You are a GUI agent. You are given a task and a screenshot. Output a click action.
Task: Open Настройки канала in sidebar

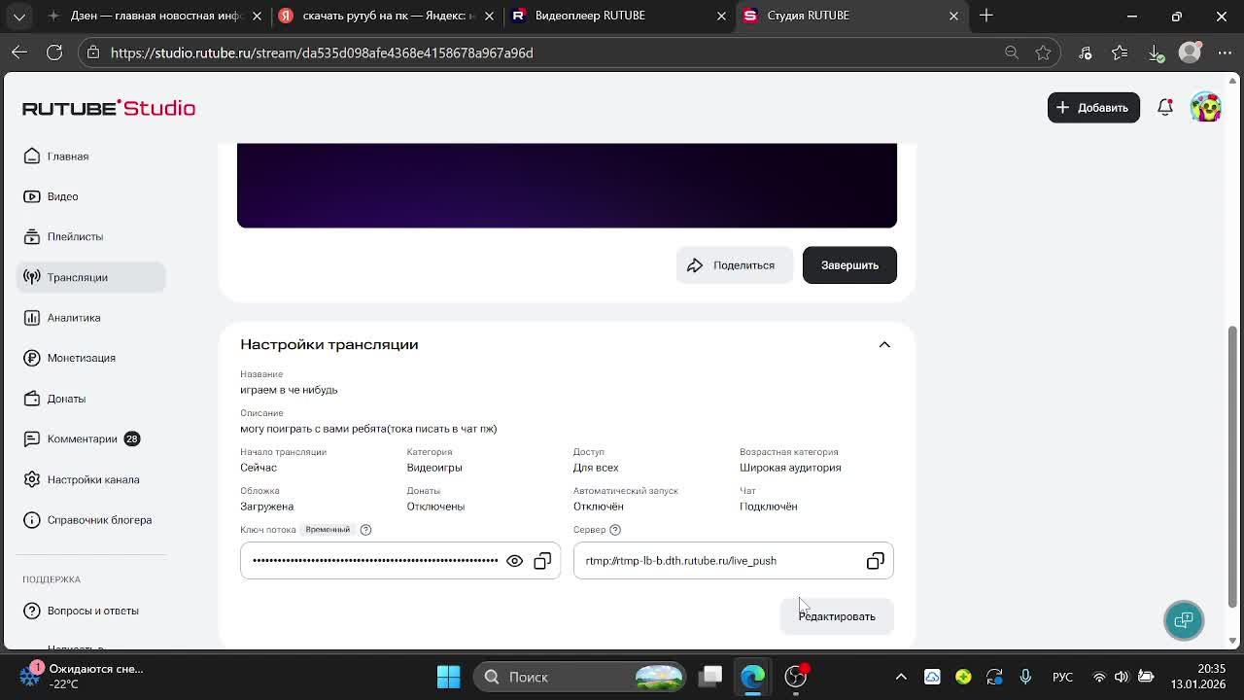pyautogui.click(x=91, y=479)
